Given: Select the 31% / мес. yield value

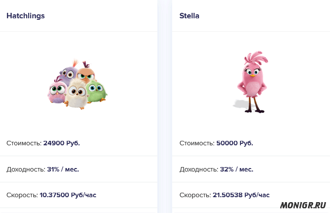Looking at the screenshot, I should click(63, 169).
